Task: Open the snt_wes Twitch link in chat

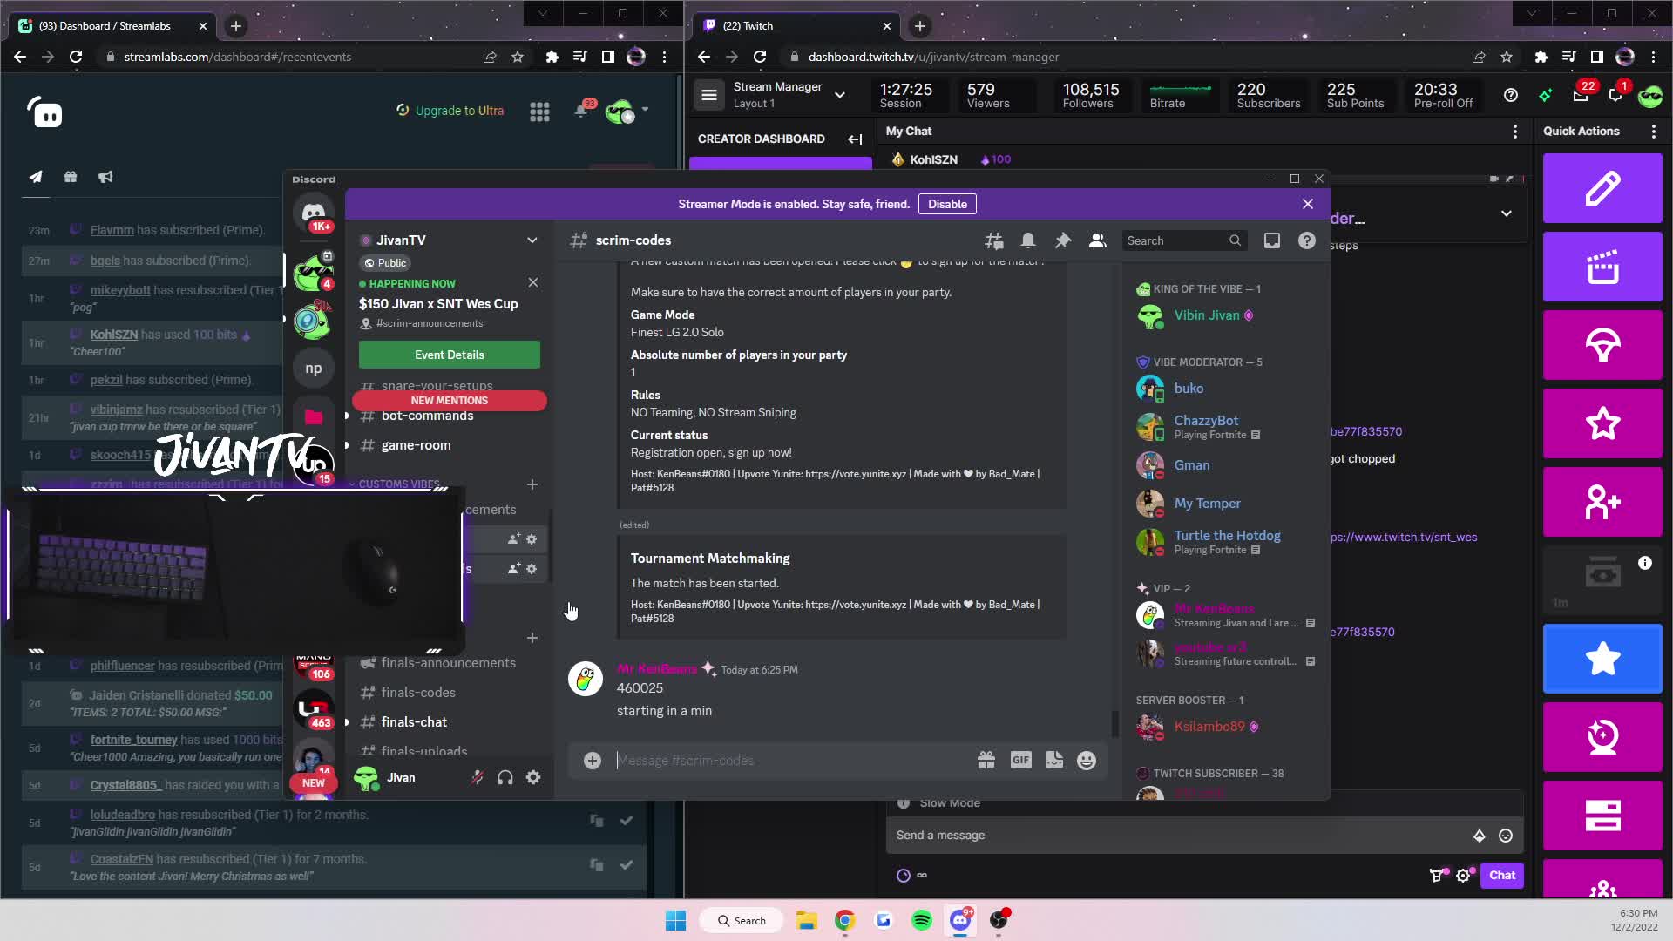Action: [x=1404, y=537]
